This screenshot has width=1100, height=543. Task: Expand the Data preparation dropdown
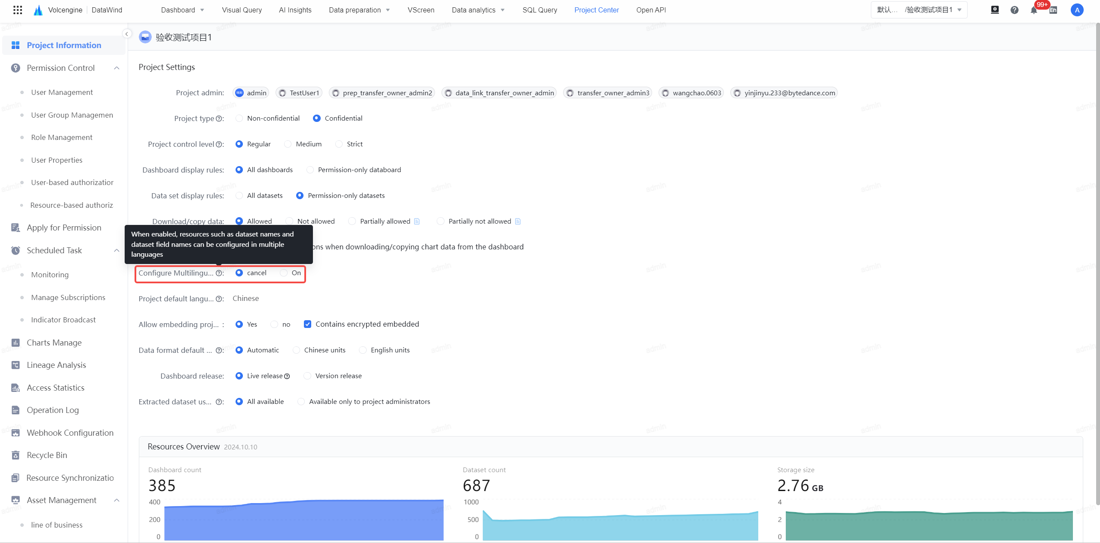(388, 10)
